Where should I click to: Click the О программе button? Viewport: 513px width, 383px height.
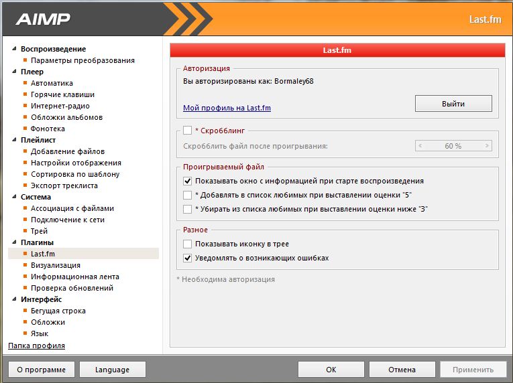42,370
